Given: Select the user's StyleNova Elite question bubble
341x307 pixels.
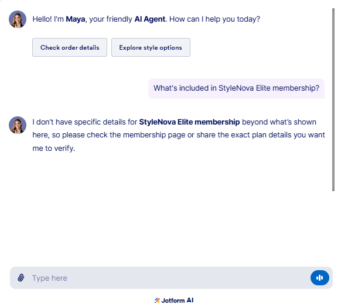Looking at the screenshot, I should (x=236, y=88).
